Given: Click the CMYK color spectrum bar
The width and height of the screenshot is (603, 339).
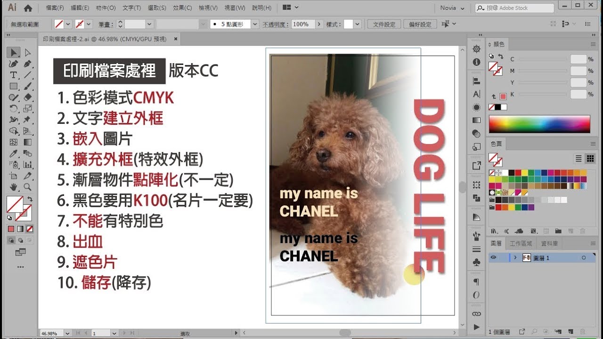Looking at the screenshot, I should pyautogui.click(x=539, y=124).
